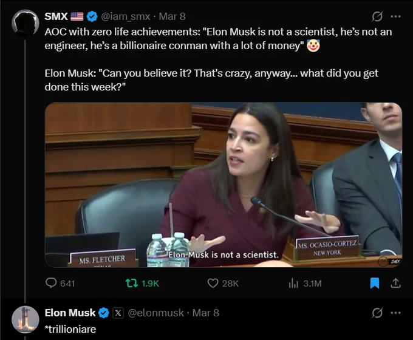Click SMX's blue verified badge
This screenshot has width=413, height=340.
tap(92, 16)
